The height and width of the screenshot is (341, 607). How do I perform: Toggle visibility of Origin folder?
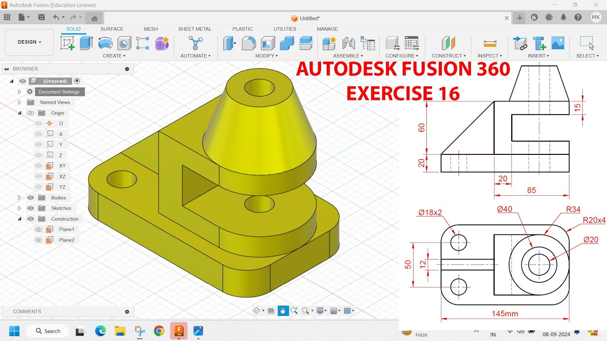(30, 113)
